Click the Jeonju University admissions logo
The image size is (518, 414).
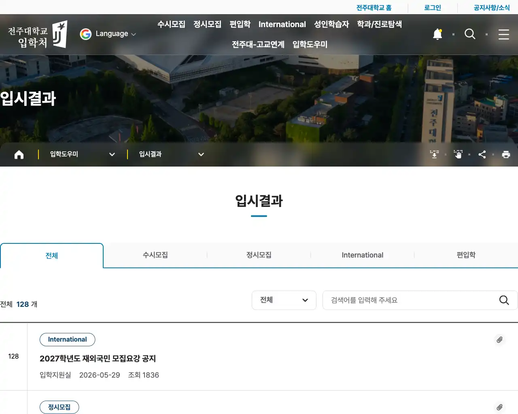38,34
